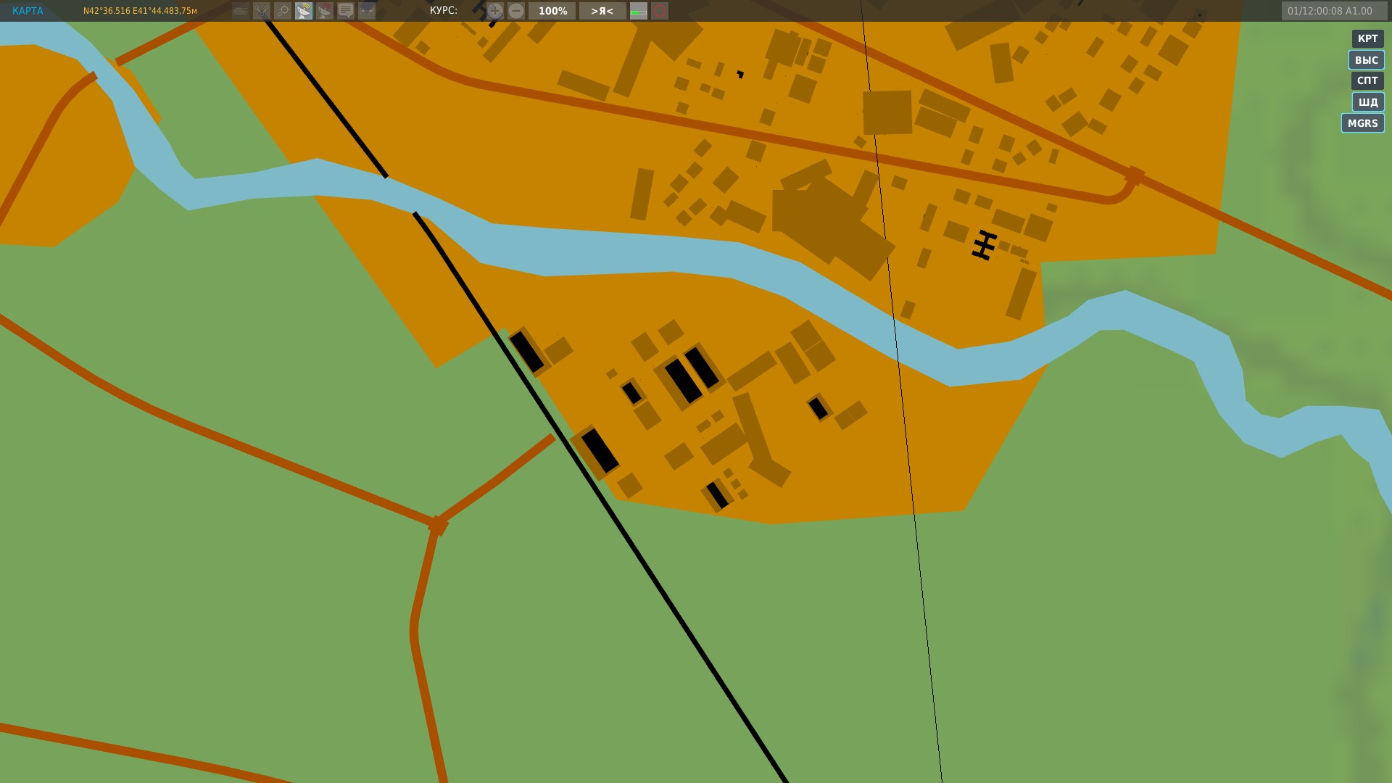The image size is (1392, 783).
Task: Open the ШД coordinate format option
Action: coord(1367,101)
